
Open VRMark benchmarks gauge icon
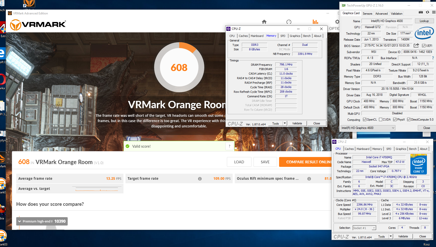tap(289, 22)
